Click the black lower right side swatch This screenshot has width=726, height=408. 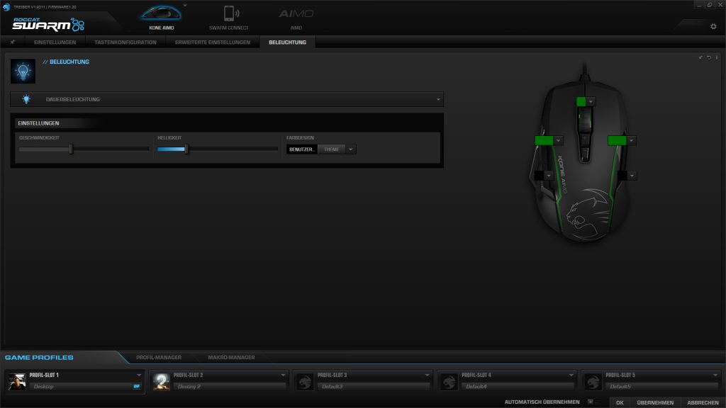(622, 176)
